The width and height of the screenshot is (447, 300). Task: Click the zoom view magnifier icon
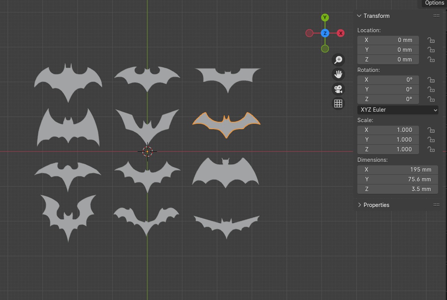tap(338, 60)
